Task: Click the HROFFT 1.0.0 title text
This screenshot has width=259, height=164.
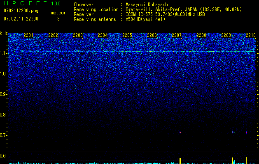Action: (33, 3)
